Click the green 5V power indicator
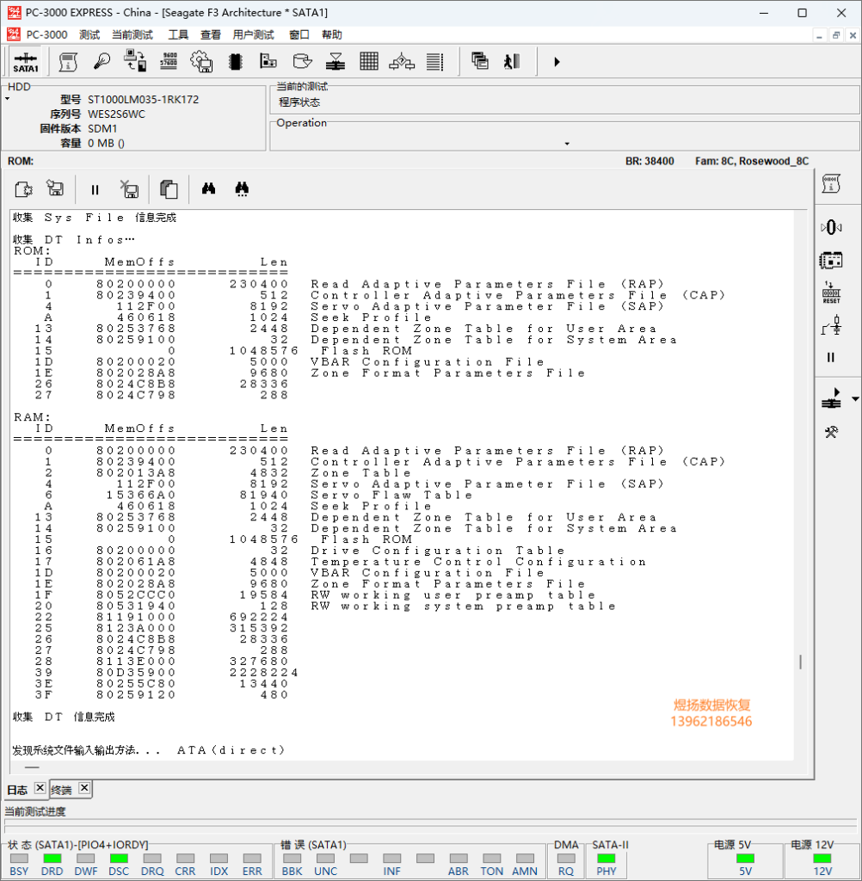 tap(744, 858)
